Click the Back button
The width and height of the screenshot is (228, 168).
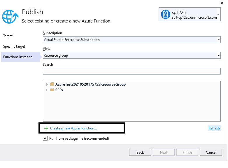click(140, 153)
